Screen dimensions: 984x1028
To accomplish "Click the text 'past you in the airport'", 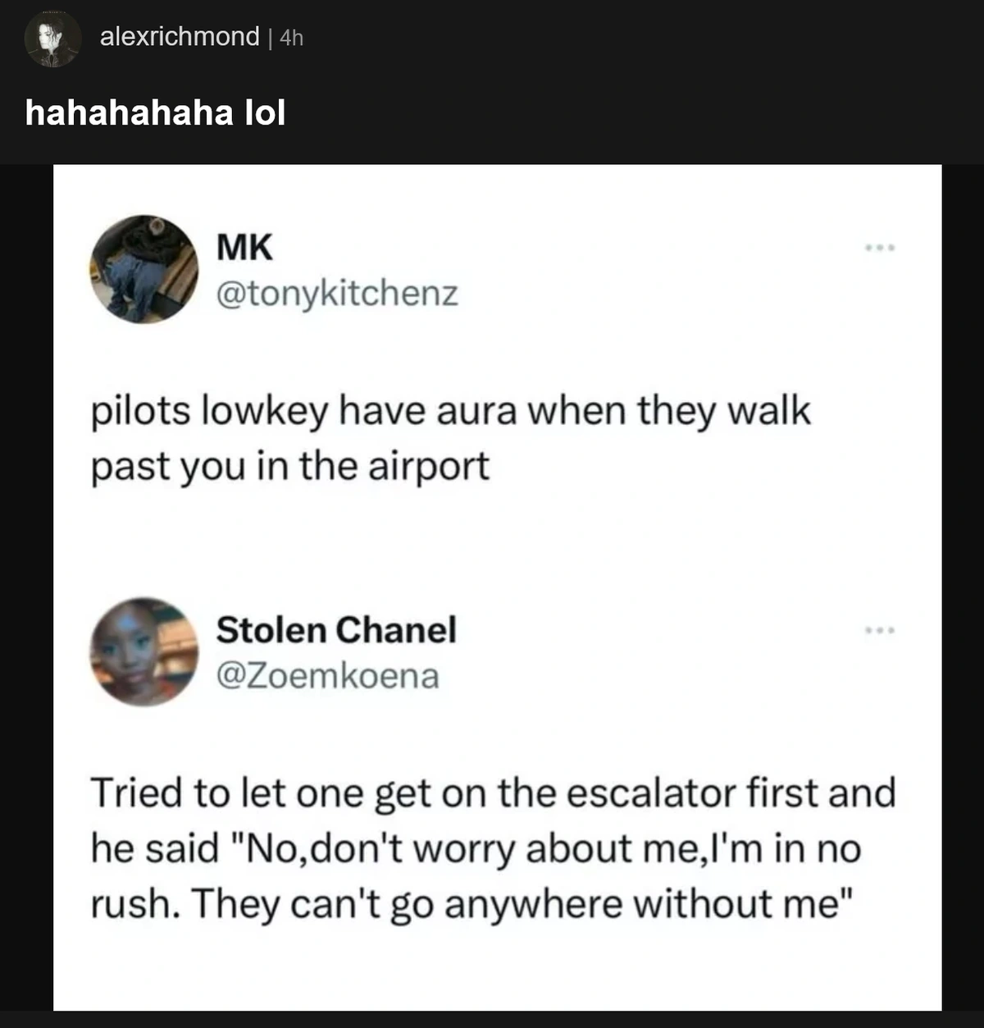I will point(289,466).
